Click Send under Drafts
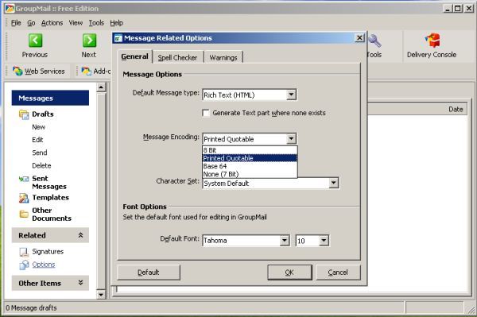Image resolution: width=477 pixels, height=317 pixels. pyautogui.click(x=40, y=153)
